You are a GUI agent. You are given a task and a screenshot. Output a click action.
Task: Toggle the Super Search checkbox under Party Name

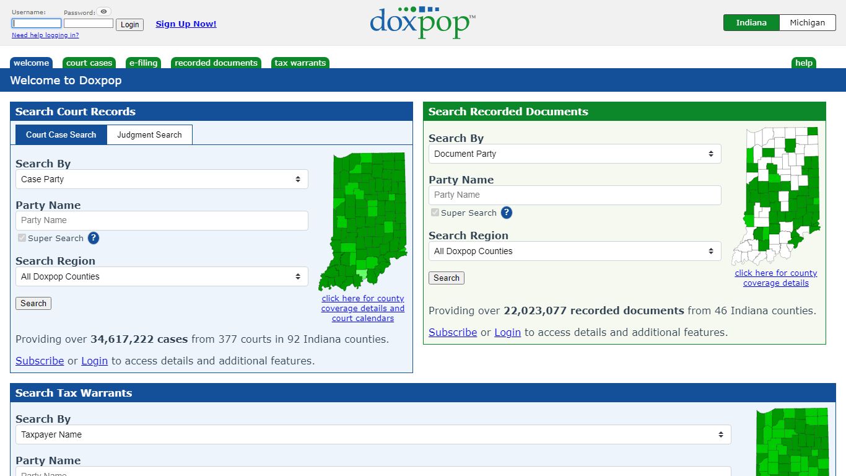pyautogui.click(x=22, y=237)
